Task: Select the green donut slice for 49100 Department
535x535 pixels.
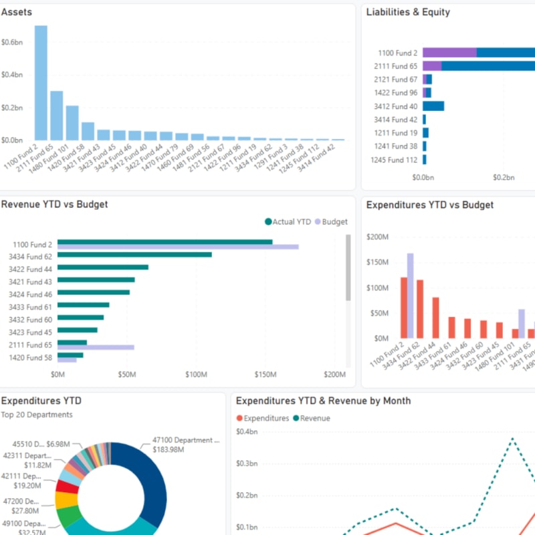Action: [x=69, y=516]
